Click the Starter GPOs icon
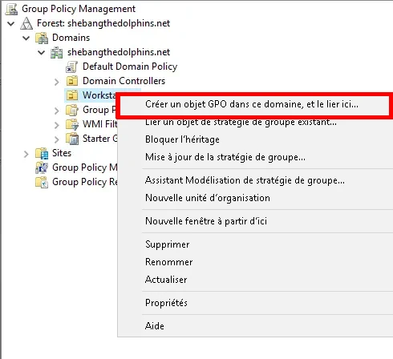This screenshot has width=393, height=359. 72,139
